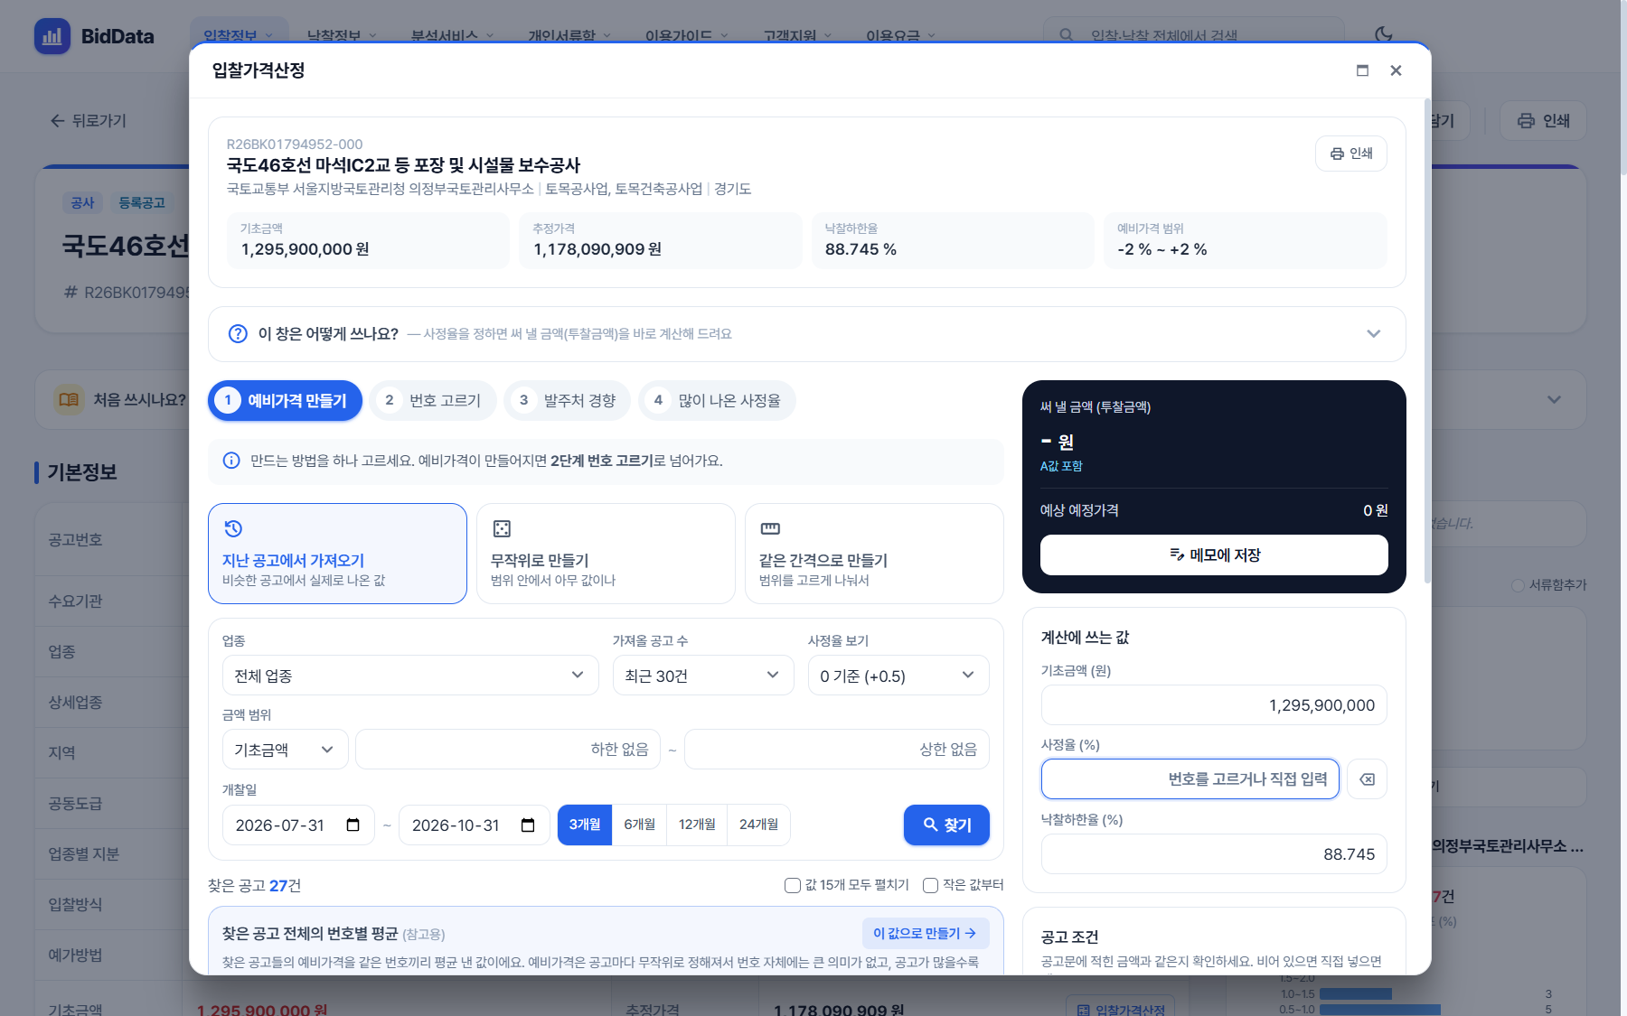Select the 24개월 period toggle
Viewport: 1627px width, 1016px height.
coord(758,825)
